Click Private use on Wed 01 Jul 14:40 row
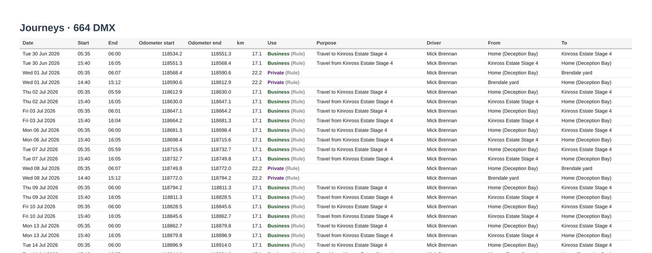652x253 pixels. pyautogui.click(x=275, y=82)
